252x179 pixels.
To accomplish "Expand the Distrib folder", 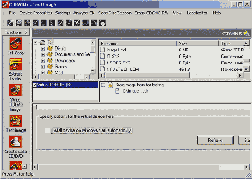I will tap(43, 49).
